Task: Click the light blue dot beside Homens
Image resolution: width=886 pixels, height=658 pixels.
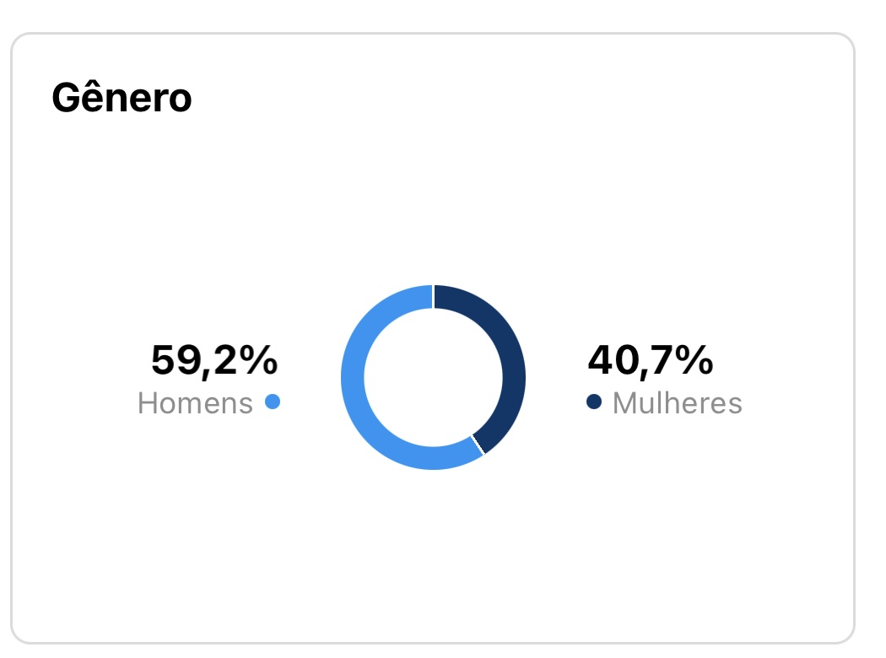Action: pyautogui.click(x=272, y=402)
